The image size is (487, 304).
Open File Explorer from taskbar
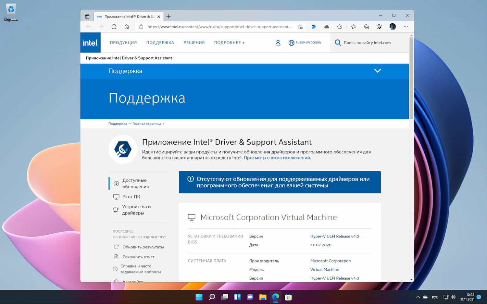[x=263, y=297]
